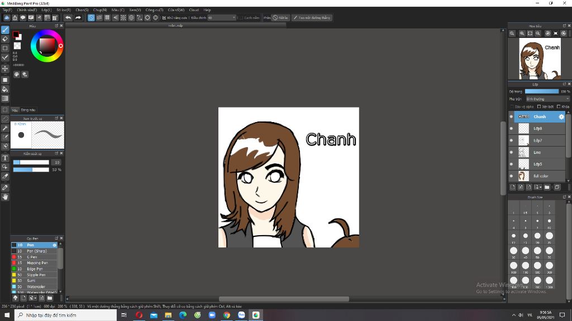Open the Chanh layer settings gear
The width and height of the screenshot is (572, 321).
pyautogui.click(x=561, y=117)
